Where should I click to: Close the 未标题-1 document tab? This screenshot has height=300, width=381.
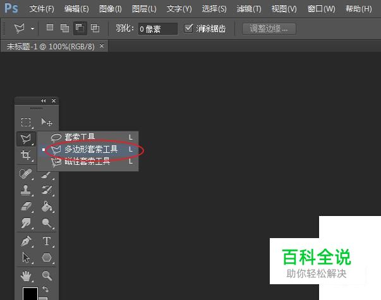(102, 45)
